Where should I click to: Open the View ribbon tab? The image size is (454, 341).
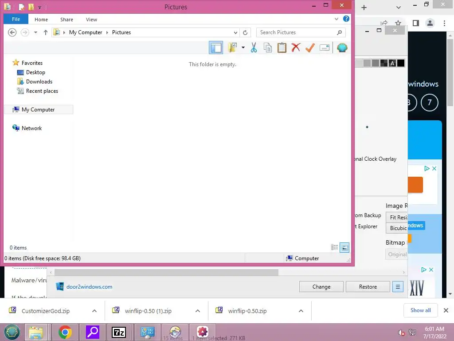pyautogui.click(x=91, y=20)
